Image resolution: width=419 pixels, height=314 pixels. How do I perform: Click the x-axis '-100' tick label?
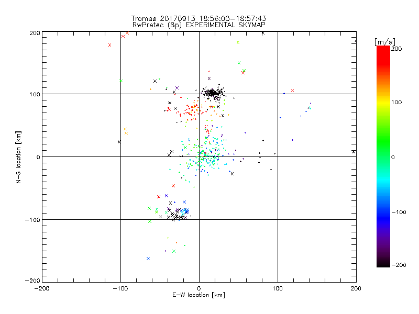(120, 289)
